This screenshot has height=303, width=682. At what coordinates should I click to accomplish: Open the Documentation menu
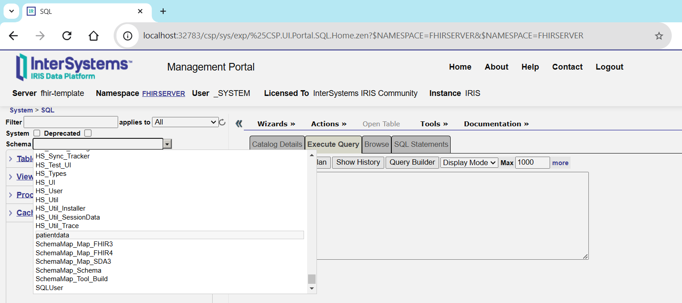496,124
